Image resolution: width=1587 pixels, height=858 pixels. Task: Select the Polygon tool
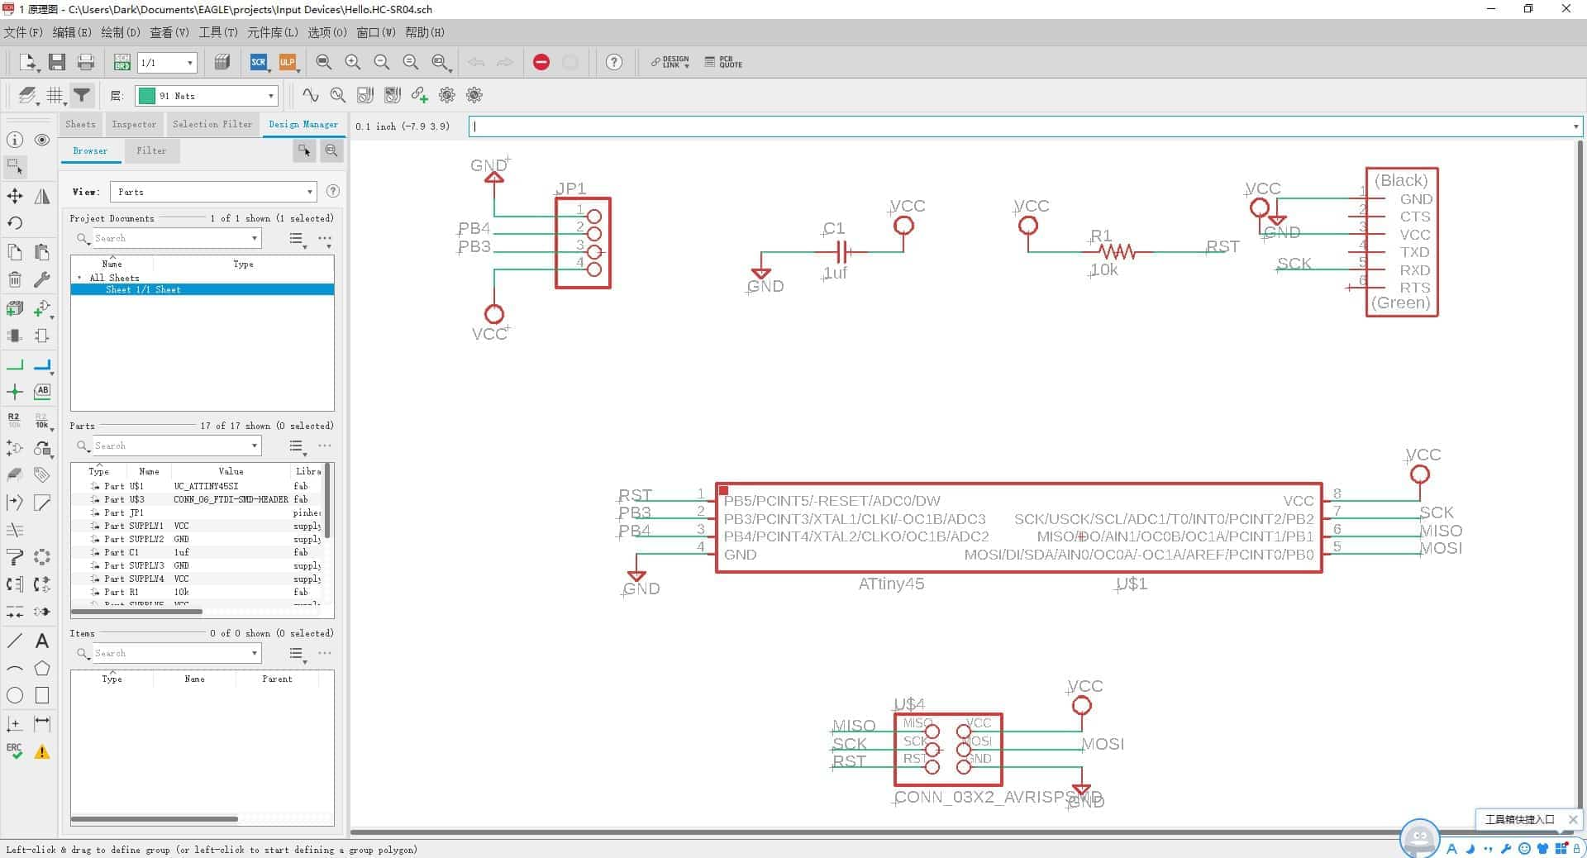(42, 668)
